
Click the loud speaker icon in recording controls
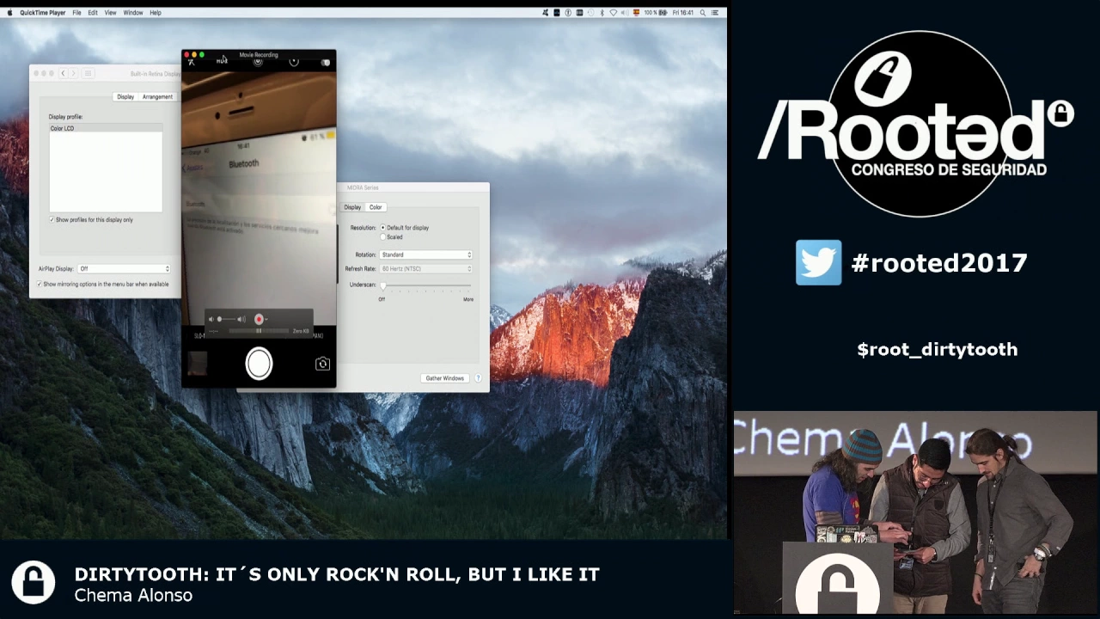pyautogui.click(x=241, y=319)
